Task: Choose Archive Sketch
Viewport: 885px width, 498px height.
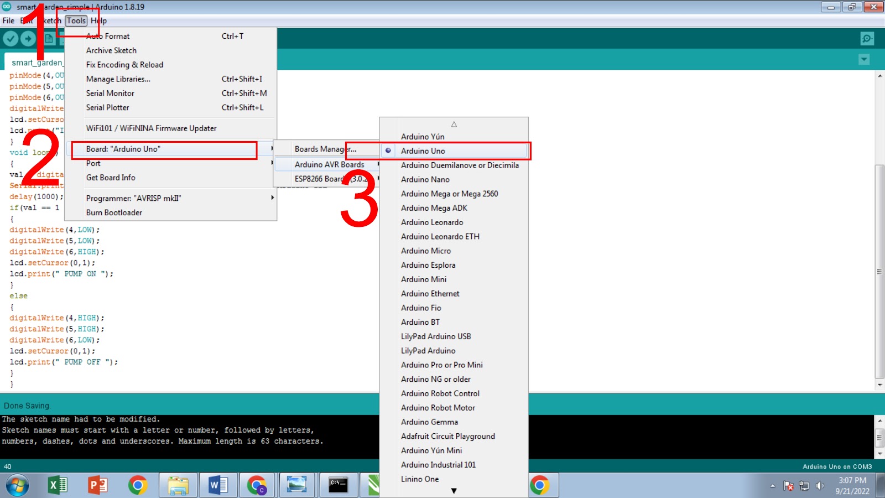Action: click(x=171, y=50)
